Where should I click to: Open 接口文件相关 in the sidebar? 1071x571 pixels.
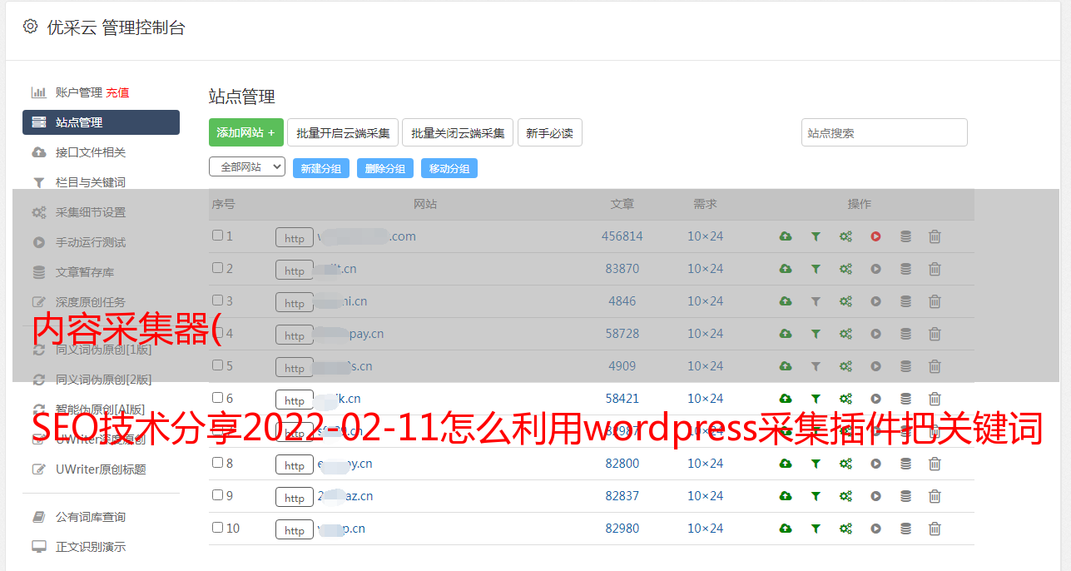90,152
